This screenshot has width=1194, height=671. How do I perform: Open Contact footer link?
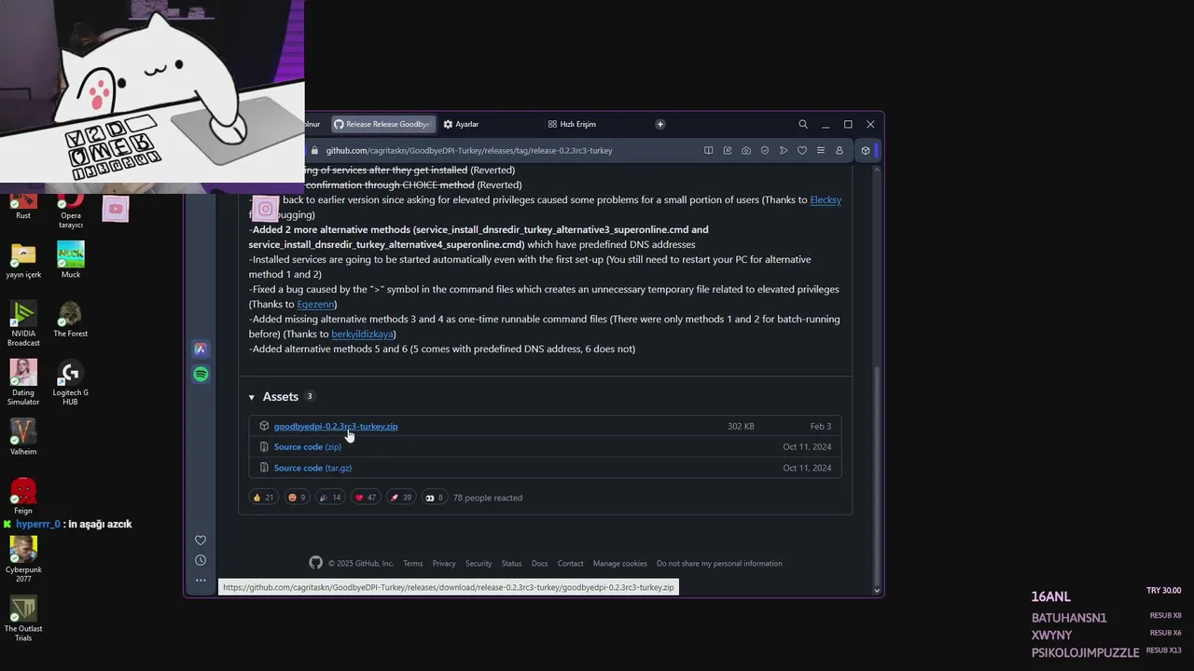570,563
